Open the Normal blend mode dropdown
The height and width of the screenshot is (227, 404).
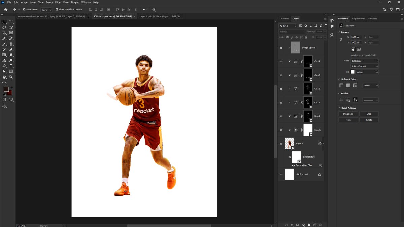click(292, 32)
